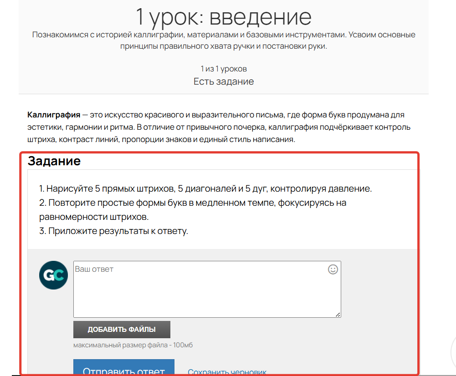Click the textarea resize handle corner
This screenshot has height=376, width=456.
[x=338, y=314]
